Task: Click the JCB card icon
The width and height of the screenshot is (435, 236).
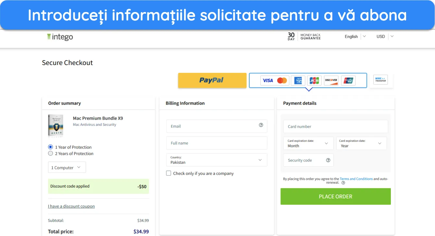Action: 314,80
